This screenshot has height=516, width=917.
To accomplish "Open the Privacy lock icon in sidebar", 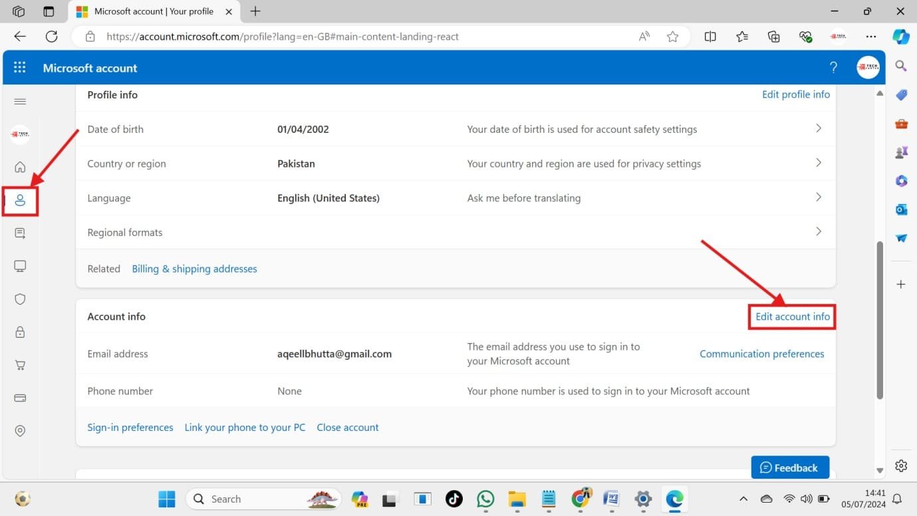I will point(20,332).
